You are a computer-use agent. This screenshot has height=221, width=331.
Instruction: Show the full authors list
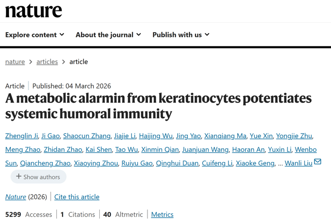(x=38, y=177)
